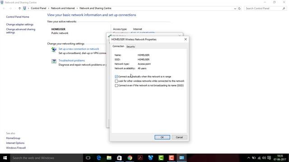Click the All users availability value
This screenshot has width=289, height=162.
[x=142, y=68]
